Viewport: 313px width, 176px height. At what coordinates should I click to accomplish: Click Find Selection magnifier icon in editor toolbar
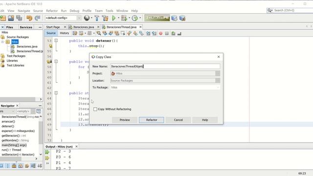(x=99, y=33)
